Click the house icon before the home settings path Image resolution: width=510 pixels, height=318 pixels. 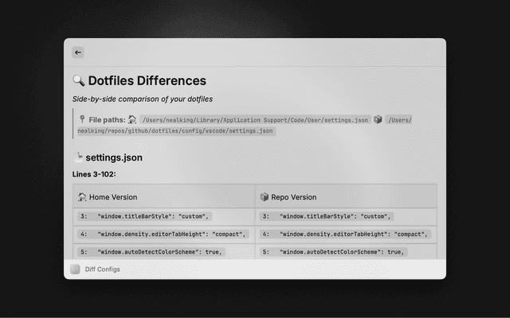click(x=132, y=119)
